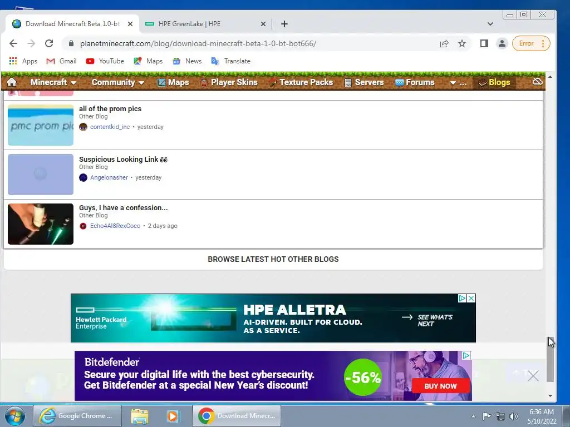Open Internet Explorer taskbar item
This screenshot has height=427, width=570.
click(77, 416)
